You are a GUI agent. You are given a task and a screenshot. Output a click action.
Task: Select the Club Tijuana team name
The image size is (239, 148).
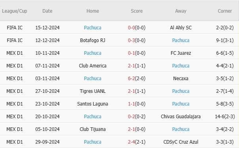(x=93, y=129)
